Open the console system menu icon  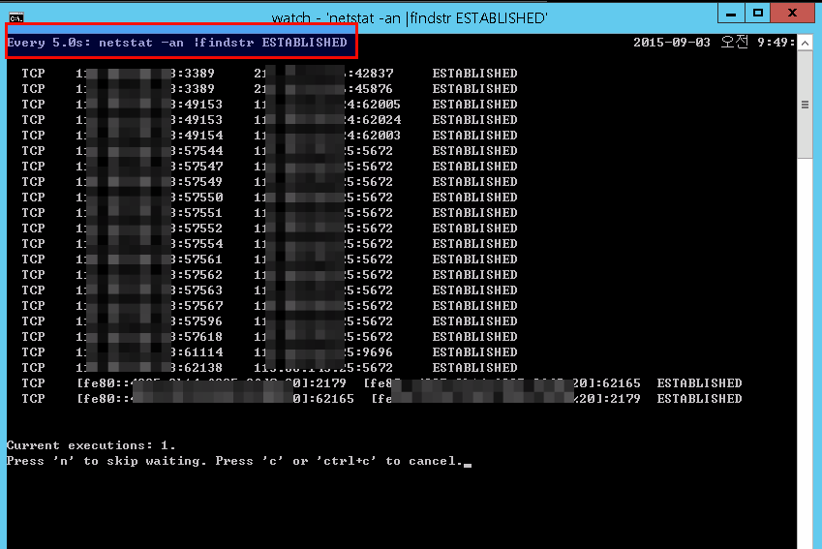click(16, 18)
